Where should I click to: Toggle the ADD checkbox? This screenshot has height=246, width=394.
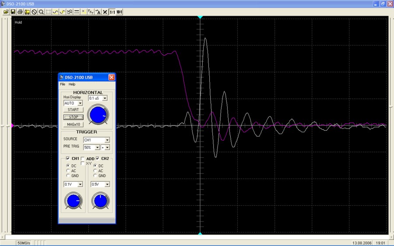pyautogui.click(x=82, y=159)
